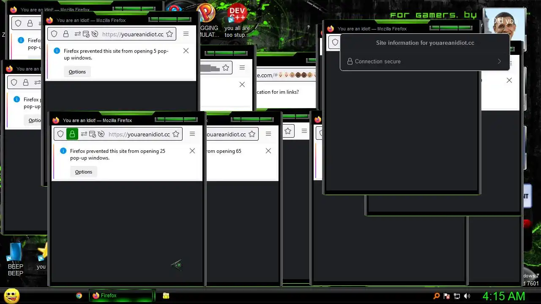Close the opening 65 pop-up notification
The height and width of the screenshot is (304, 541).
tap(268, 151)
